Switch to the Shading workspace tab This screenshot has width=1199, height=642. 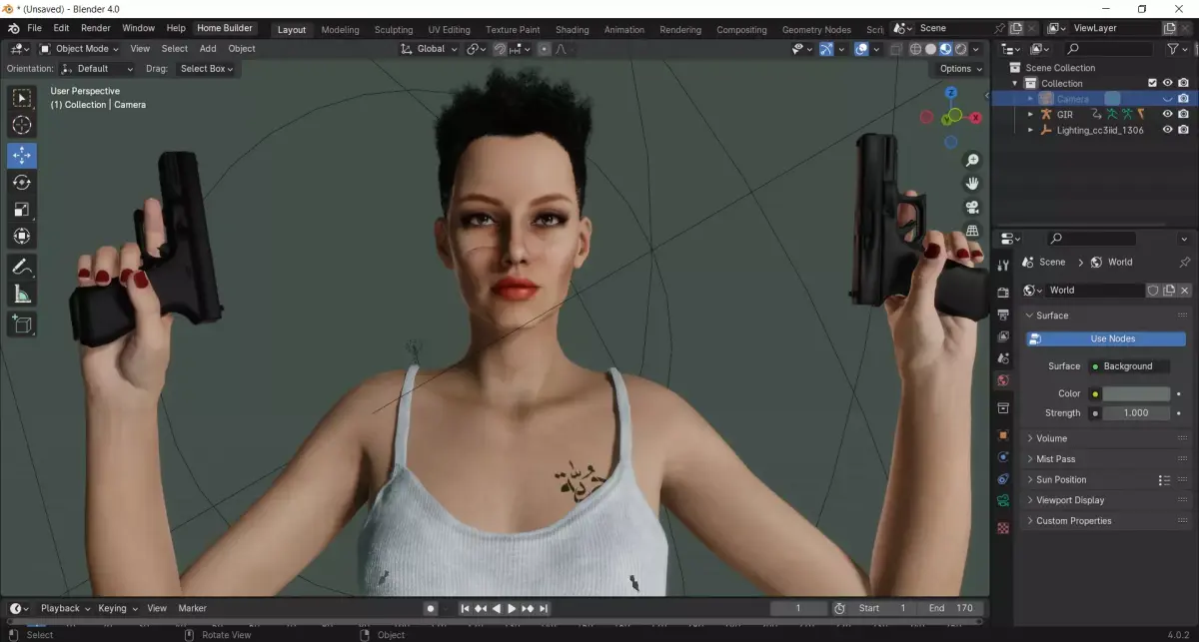pos(573,29)
